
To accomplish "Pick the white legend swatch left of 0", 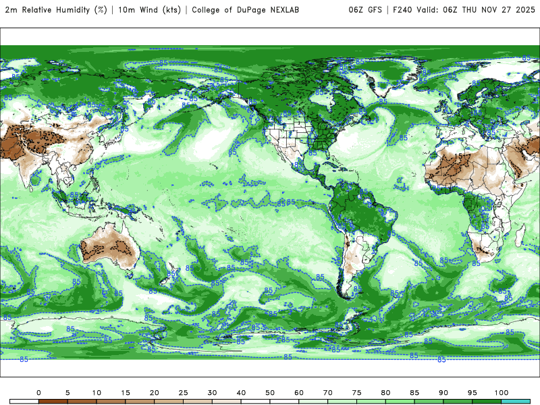I will click(24, 402).
